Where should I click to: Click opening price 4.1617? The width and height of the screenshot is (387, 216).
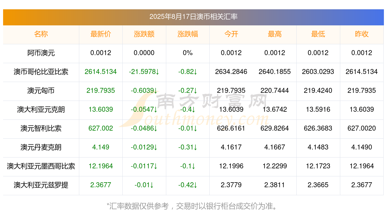click(231, 147)
